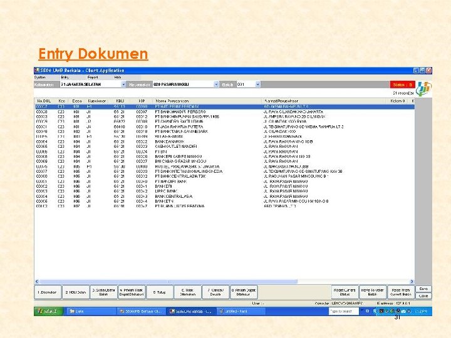Open the Help menu

coord(118,78)
